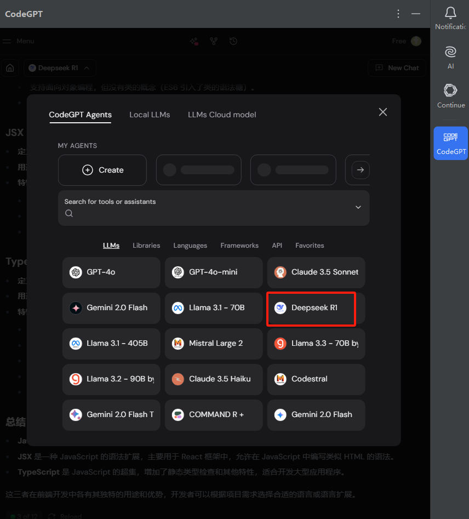Click the sparkle icon in background toolbar
The image size is (469, 519).
point(194,41)
